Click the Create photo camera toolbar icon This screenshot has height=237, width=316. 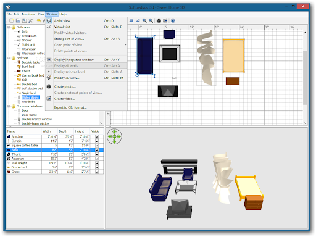(x=159, y=20)
